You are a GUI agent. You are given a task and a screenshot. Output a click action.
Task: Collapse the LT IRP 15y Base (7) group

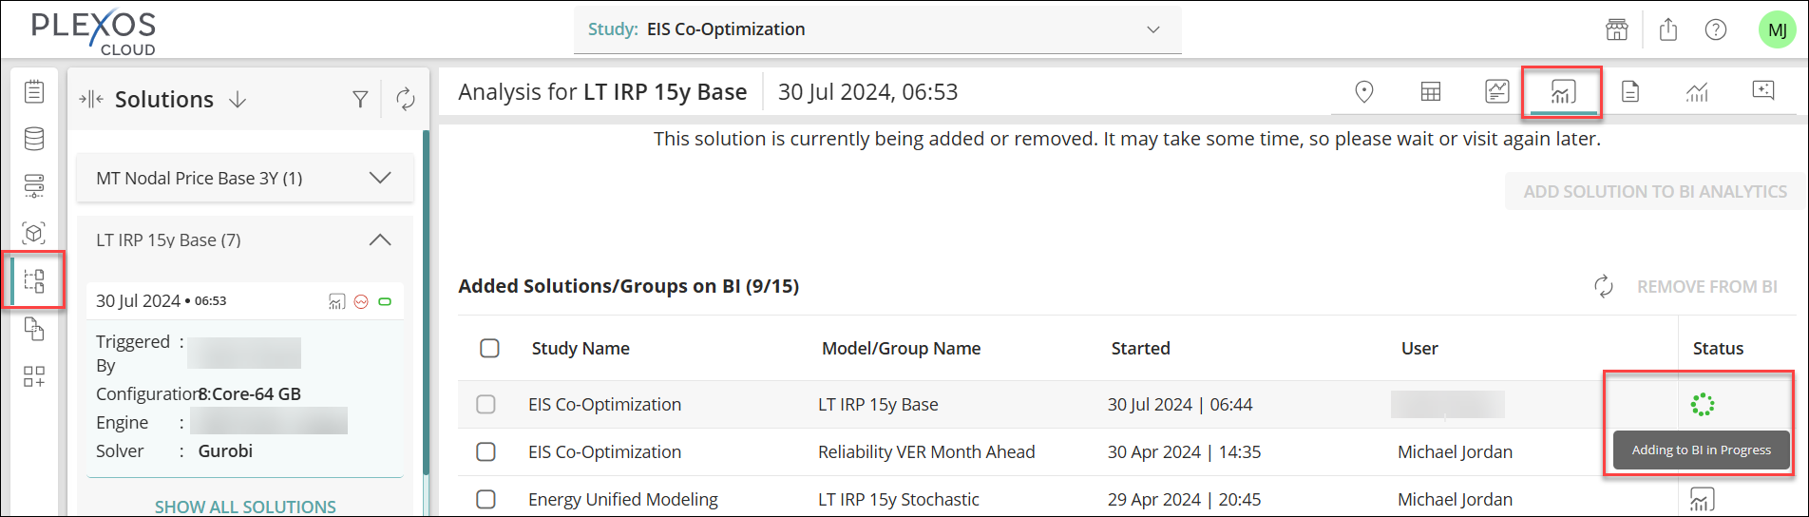245,240
